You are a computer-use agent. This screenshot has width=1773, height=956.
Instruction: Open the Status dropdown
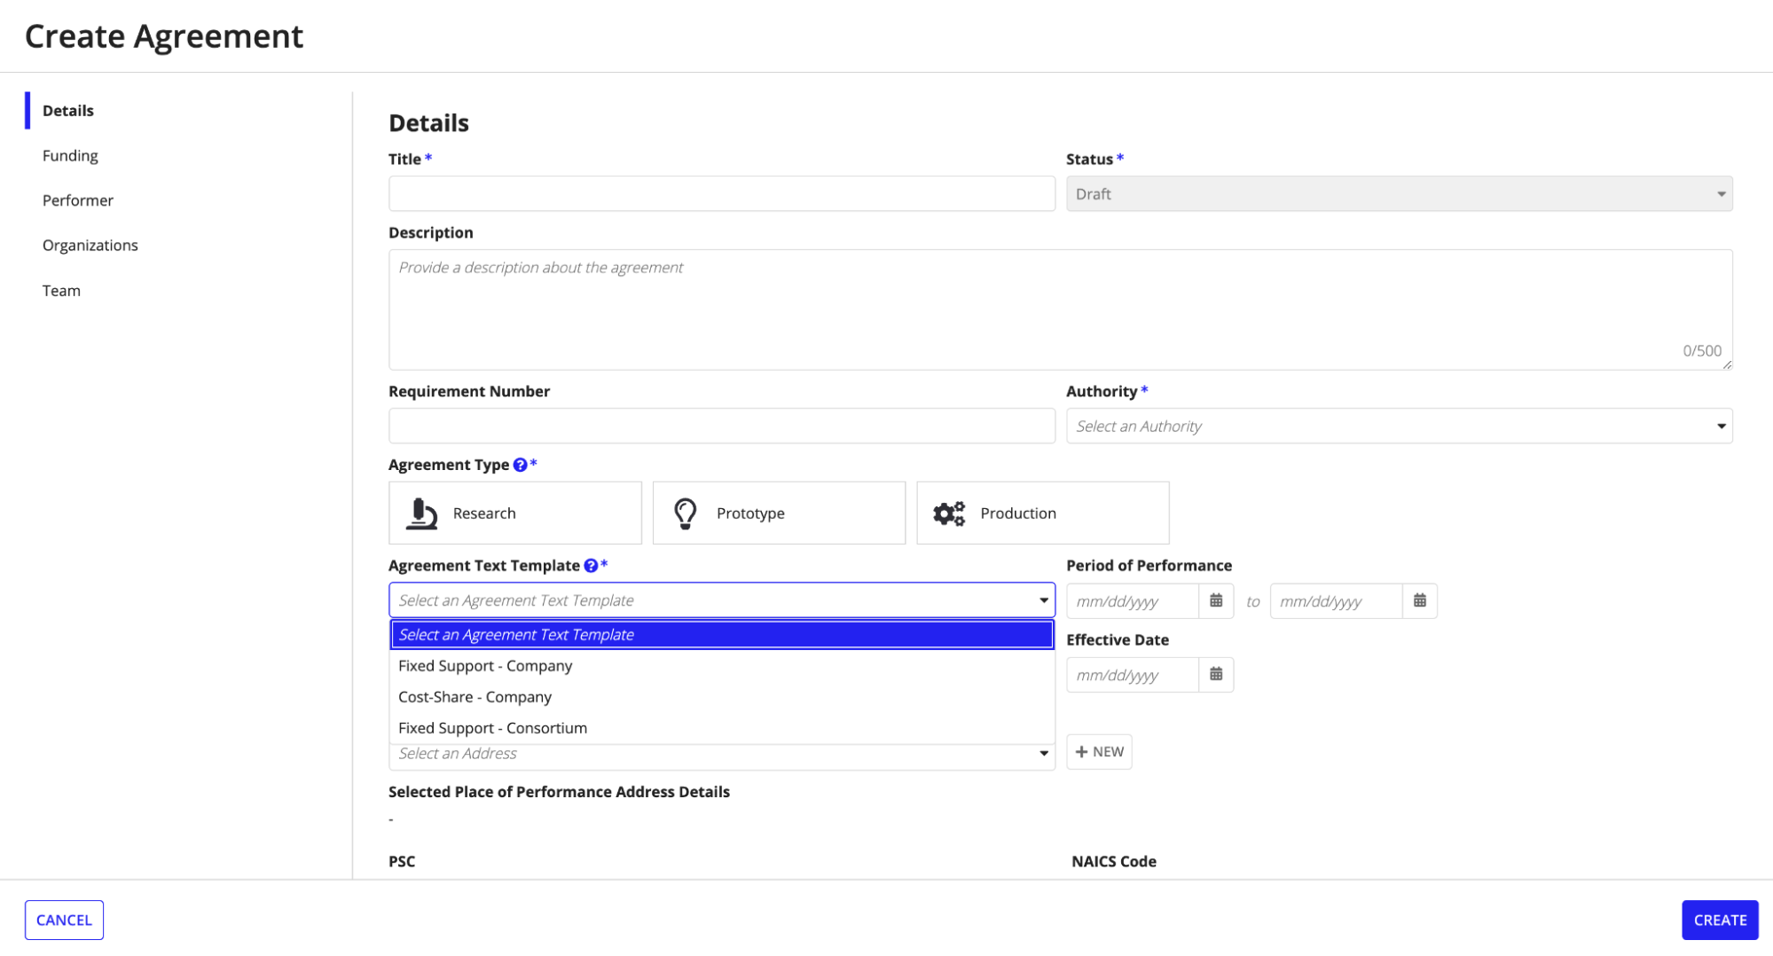pos(1400,194)
